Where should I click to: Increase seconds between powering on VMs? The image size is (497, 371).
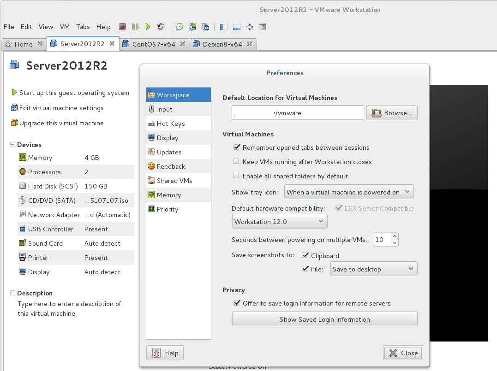[x=395, y=236]
